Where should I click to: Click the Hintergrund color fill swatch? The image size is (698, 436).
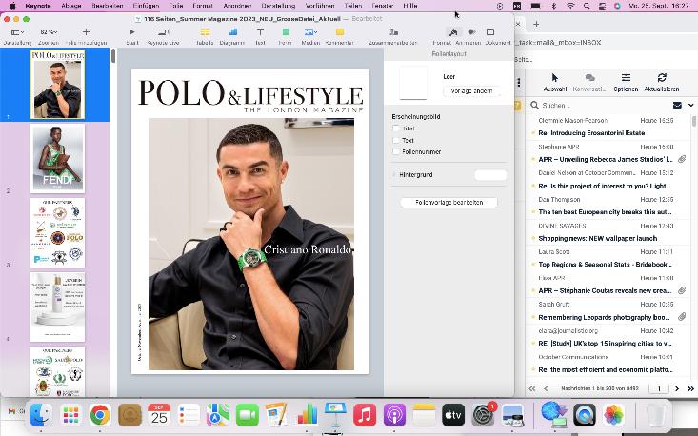point(490,175)
